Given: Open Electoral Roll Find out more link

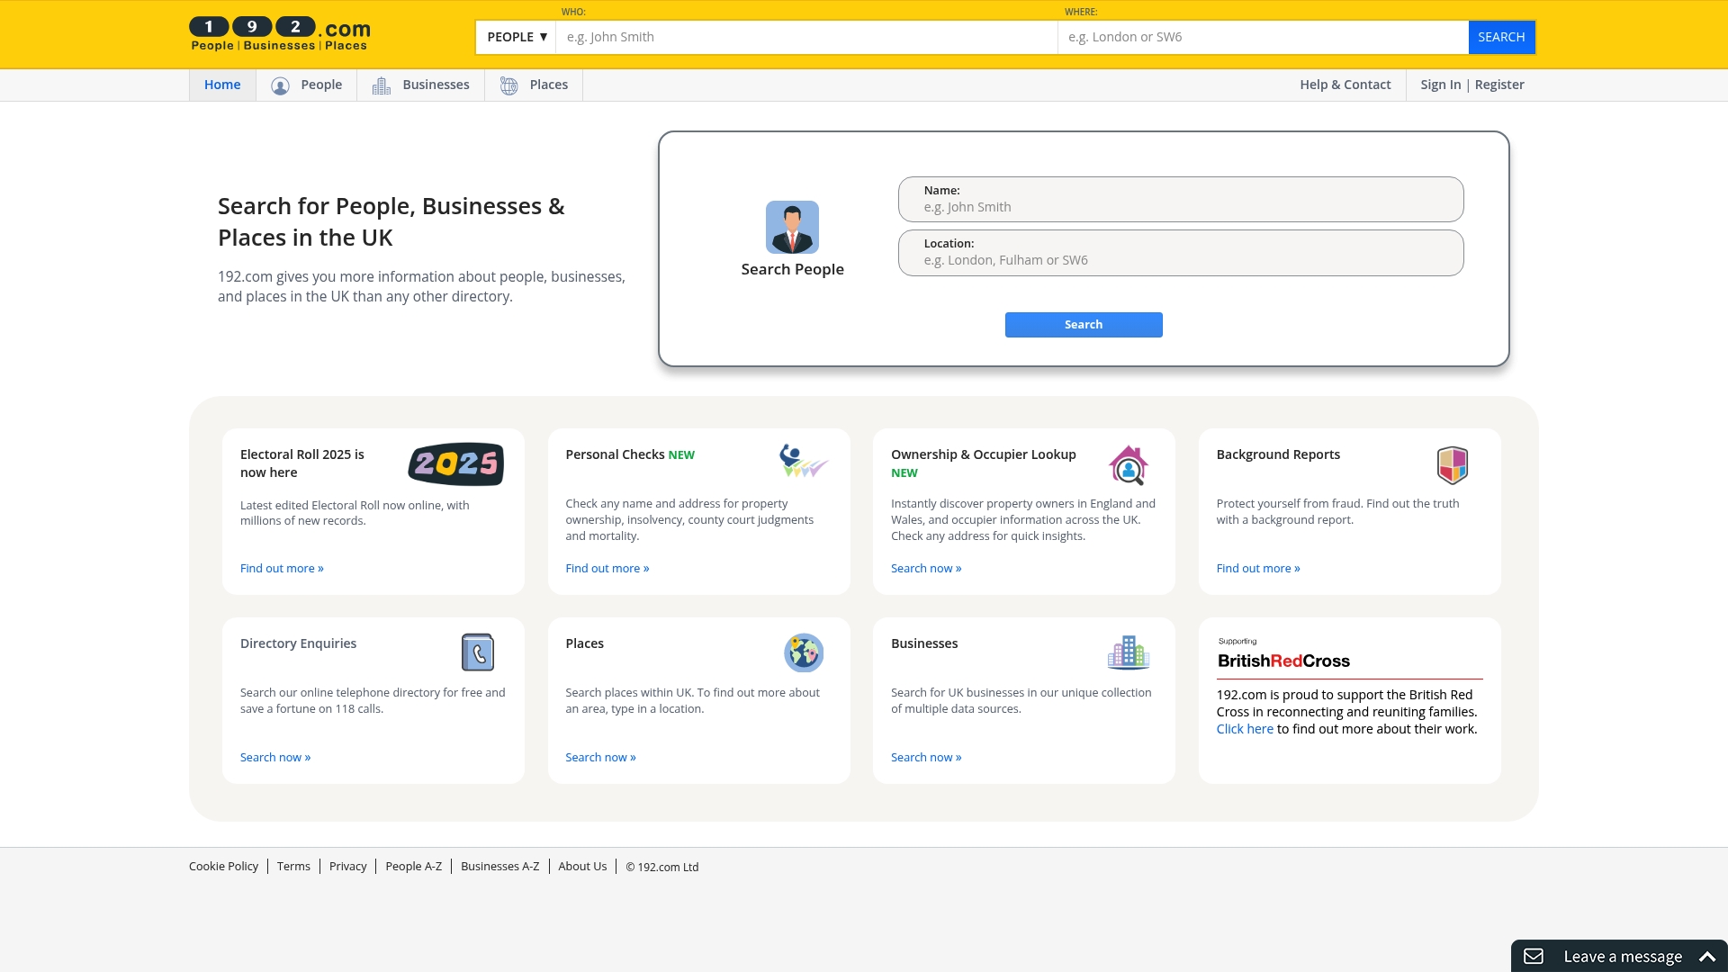Looking at the screenshot, I should (x=282, y=568).
